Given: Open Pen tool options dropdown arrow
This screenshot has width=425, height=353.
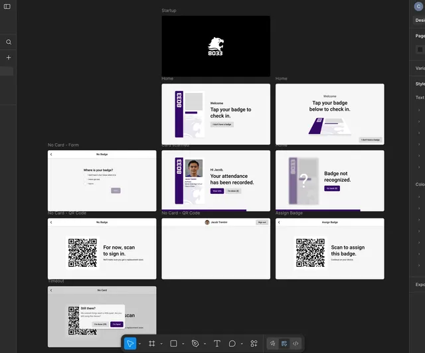Looking at the screenshot, I should click(205, 344).
